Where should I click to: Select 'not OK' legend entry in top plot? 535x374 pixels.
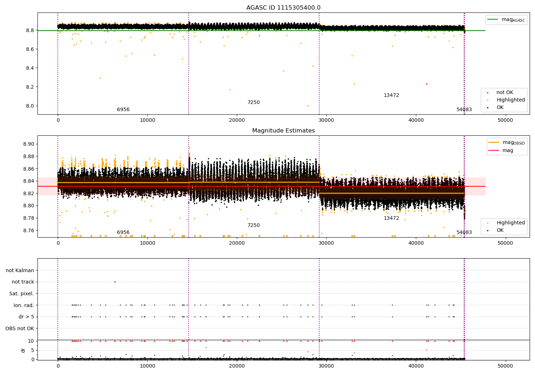click(505, 93)
